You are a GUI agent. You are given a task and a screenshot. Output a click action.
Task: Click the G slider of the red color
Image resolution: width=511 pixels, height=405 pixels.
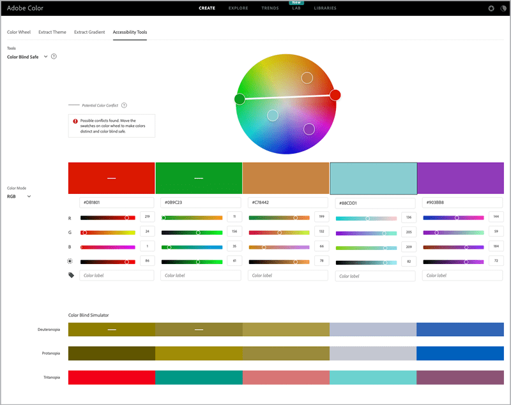click(108, 233)
